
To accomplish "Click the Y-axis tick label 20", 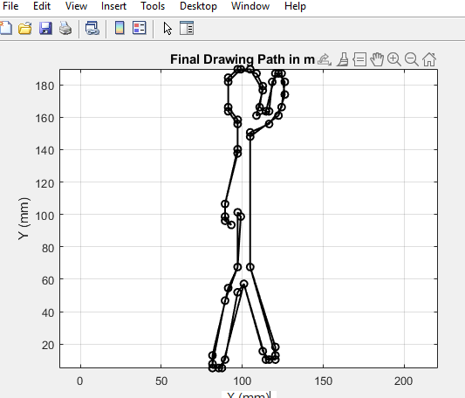I will (48, 345).
